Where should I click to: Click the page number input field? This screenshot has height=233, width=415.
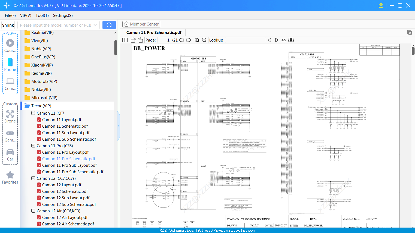click(164, 40)
